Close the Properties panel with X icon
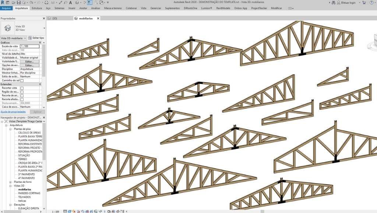 [x=44, y=18]
